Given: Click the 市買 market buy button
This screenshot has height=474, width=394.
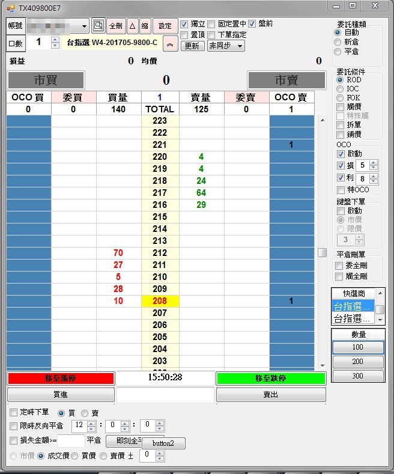Looking at the screenshot, I should tap(46, 80).
